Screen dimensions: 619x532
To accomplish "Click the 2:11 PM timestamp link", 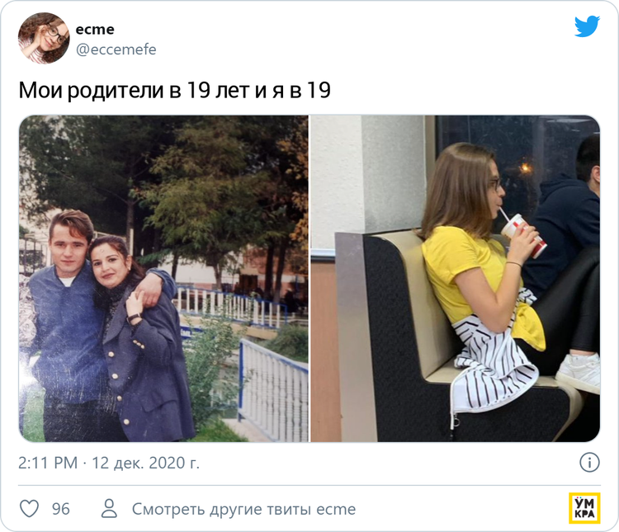I will point(48,463).
